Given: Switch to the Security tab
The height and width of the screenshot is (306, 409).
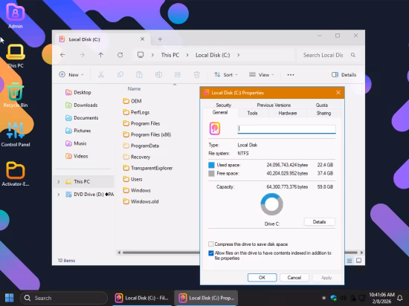Looking at the screenshot, I should [x=224, y=105].
